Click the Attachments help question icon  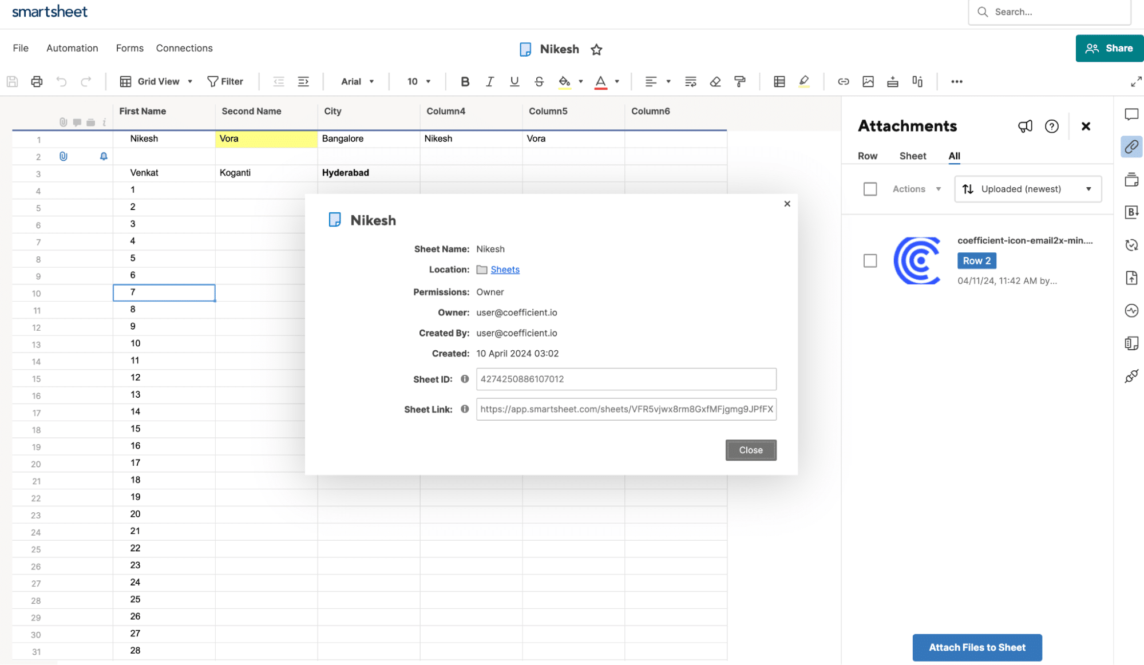tap(1051, 126)
